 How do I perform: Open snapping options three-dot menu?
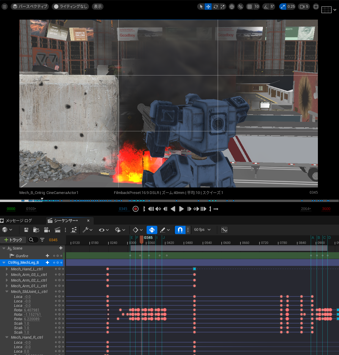[188, 230]
